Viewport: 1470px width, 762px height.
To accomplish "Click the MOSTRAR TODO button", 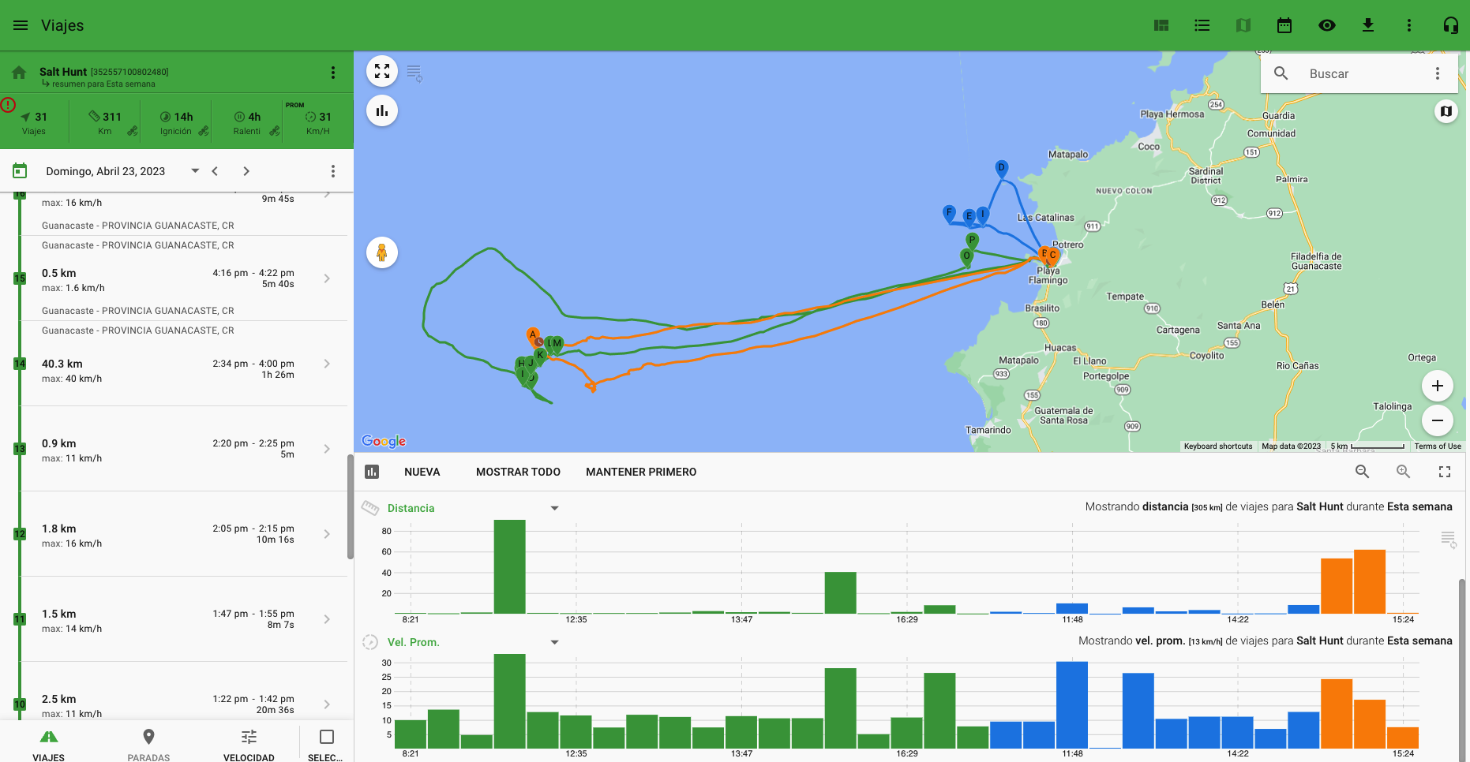I will [x=518, y=472].
